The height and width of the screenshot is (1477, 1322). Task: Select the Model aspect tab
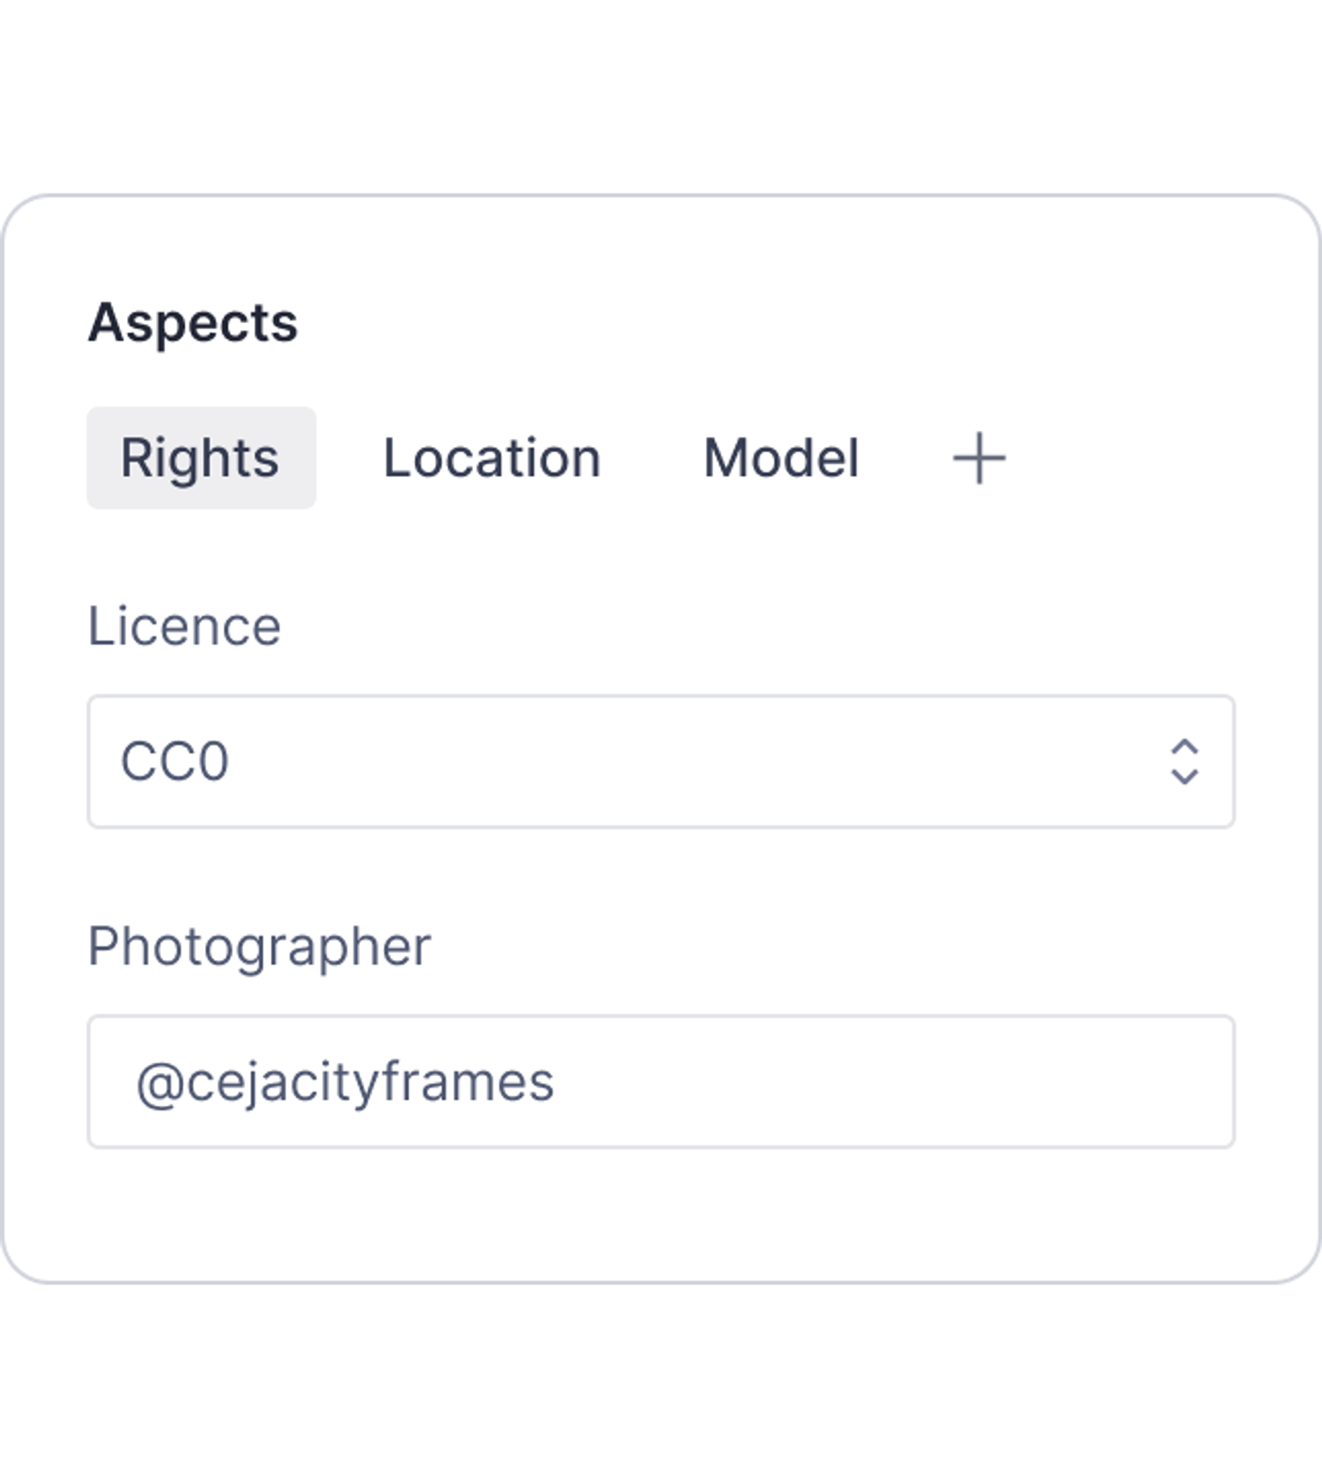[x=781, y=457]
